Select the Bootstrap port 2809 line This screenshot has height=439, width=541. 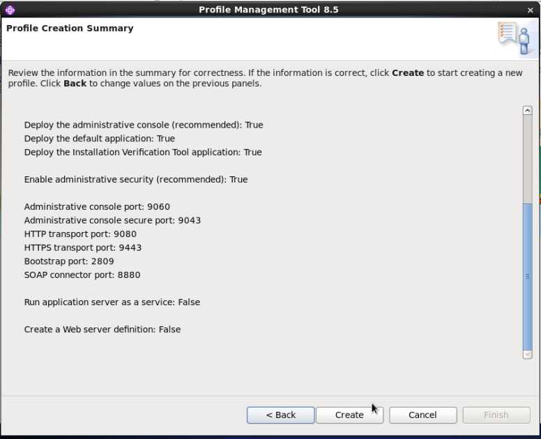(x=69, y=261)
